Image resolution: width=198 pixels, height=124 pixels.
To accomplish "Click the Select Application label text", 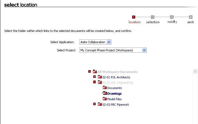I will pos(62,42).
